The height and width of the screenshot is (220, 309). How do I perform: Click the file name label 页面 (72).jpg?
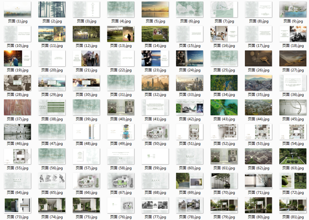[293, 193]
